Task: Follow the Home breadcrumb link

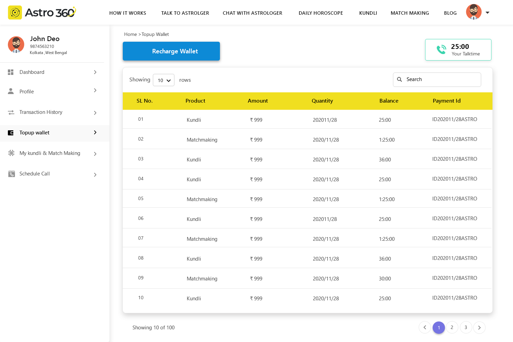Action: pyautogui.click(x=130, y=34)
